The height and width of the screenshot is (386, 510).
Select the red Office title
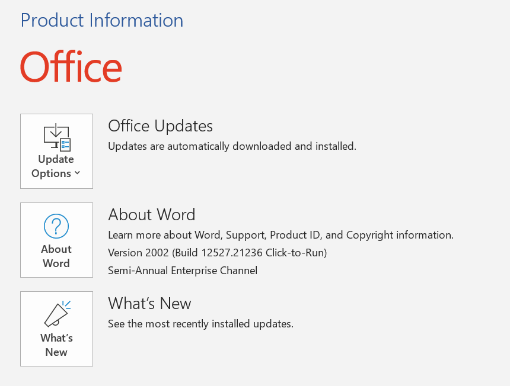point(71,66)
